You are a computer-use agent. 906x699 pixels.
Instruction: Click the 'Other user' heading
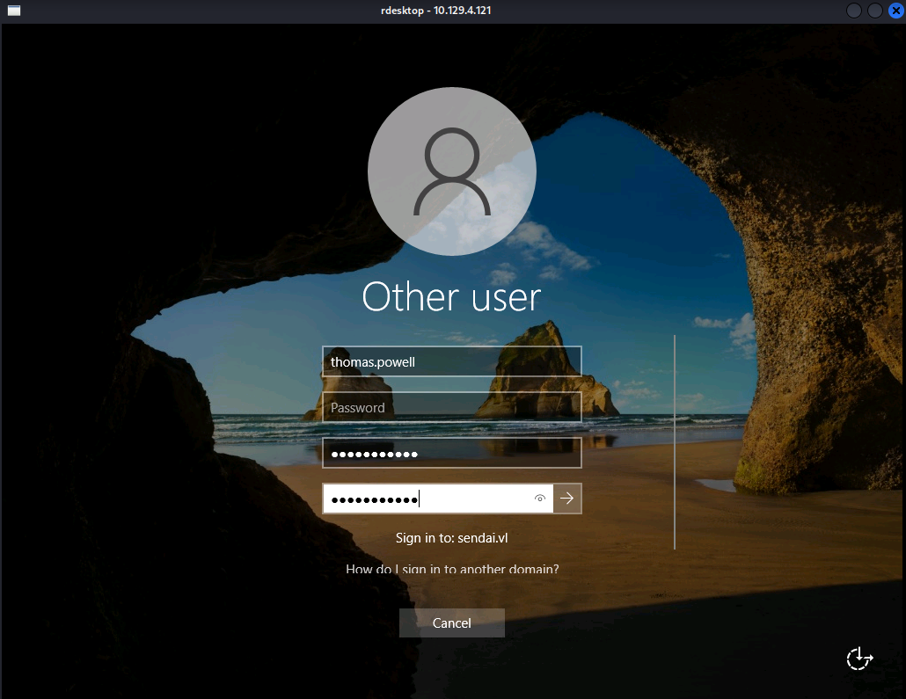[x=451, y=297]
